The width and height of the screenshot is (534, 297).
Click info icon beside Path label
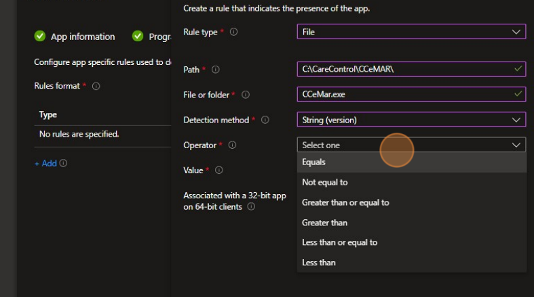216,70
